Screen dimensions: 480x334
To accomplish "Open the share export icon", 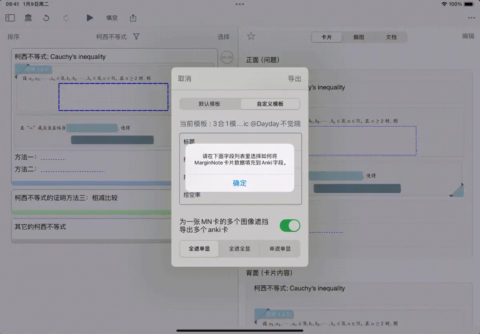I will [133, 18].
